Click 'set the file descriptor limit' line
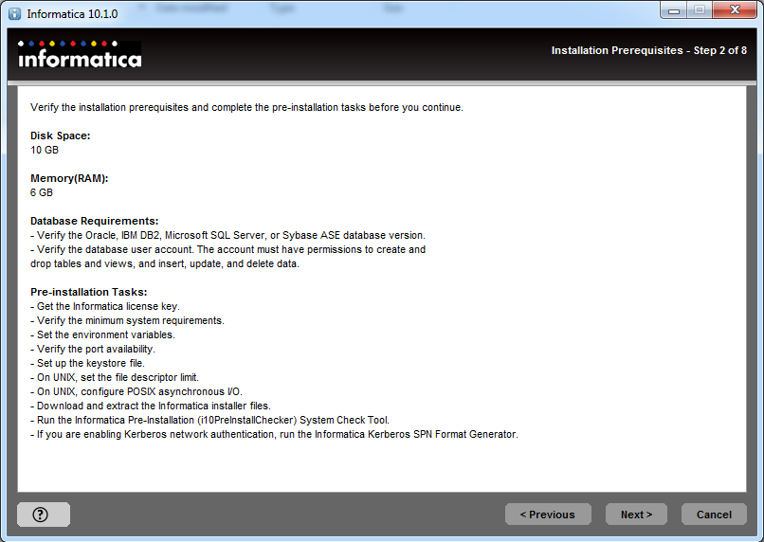764x542 pixels. click(x=115, y=377)
